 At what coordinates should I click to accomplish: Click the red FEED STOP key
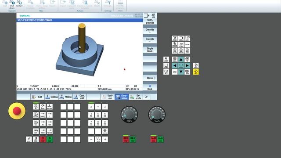click(x=153, y=140)
